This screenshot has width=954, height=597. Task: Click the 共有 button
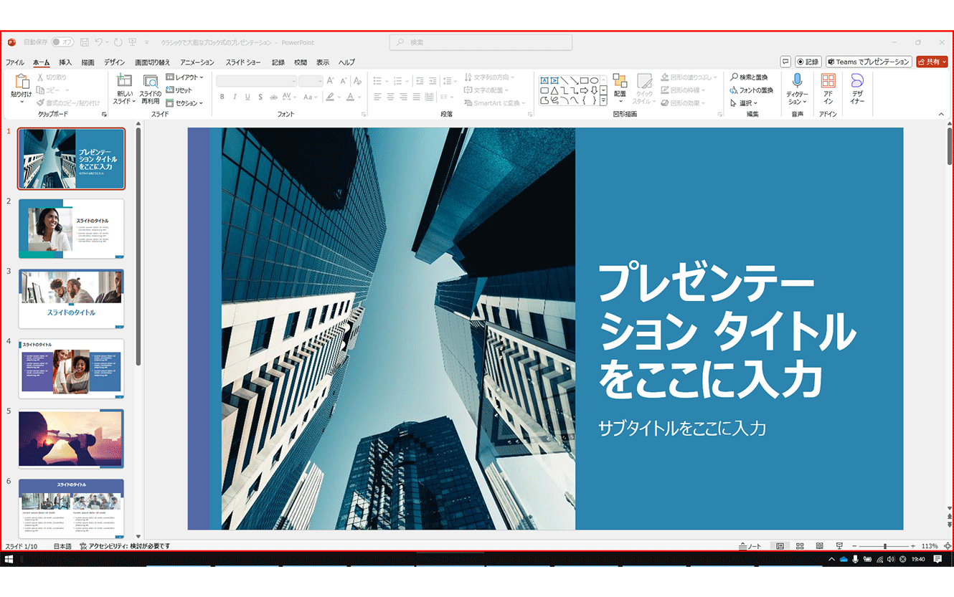pyautogui.click(x=932, y=61)
